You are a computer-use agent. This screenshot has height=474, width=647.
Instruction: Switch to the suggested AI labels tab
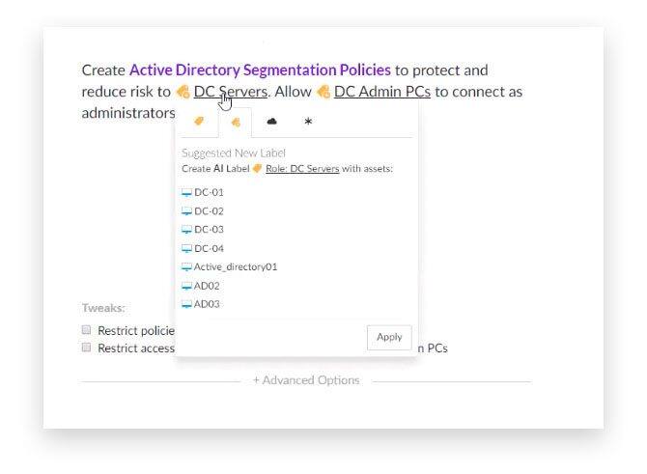(235, 122)
